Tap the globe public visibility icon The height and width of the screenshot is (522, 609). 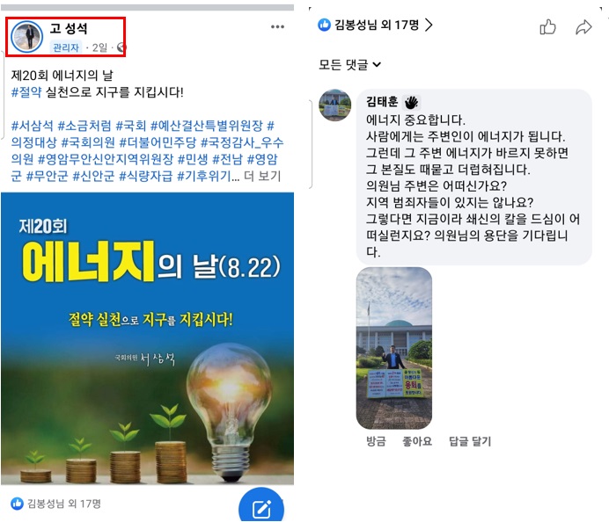(x=121, y=47)
